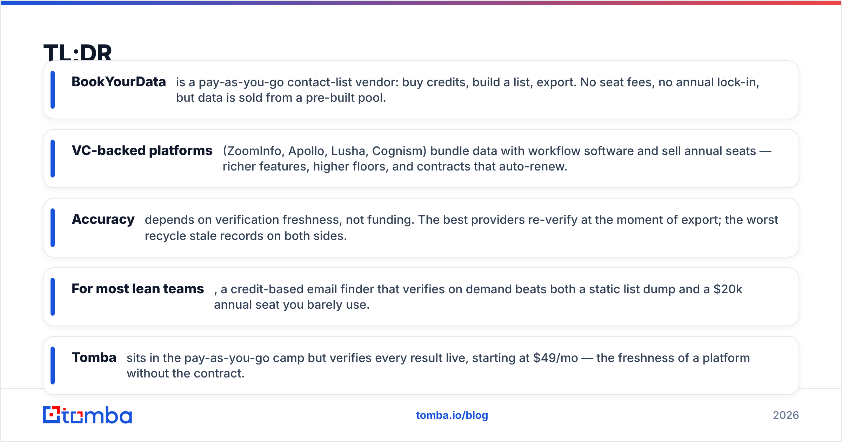
Task: Click the pay-as-you-go contact-list vendor description
Action: 468,90
